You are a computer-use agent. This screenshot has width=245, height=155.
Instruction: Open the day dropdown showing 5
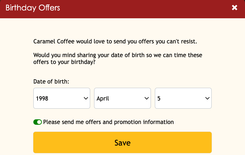pos(183,98)
